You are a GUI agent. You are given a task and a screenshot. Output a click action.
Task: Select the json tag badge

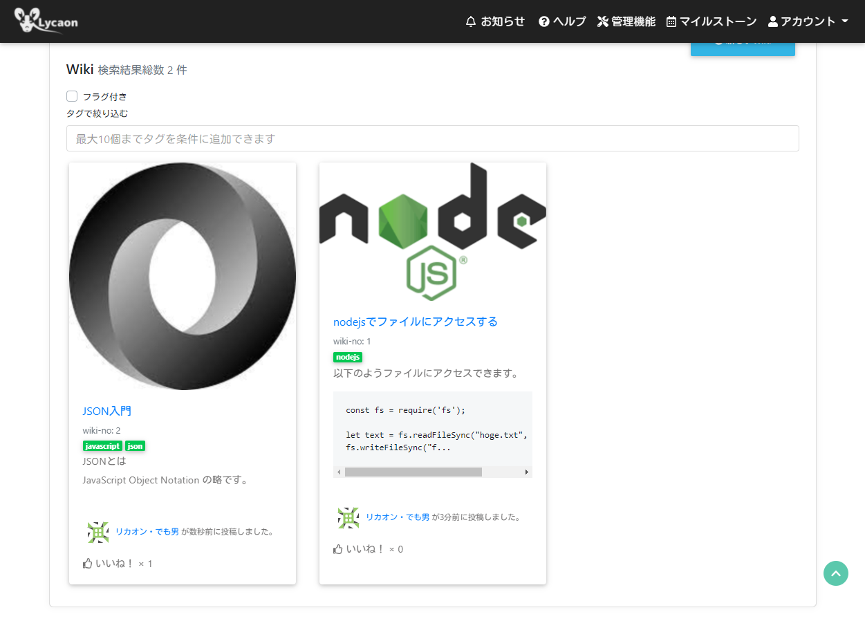pos(136,446)
